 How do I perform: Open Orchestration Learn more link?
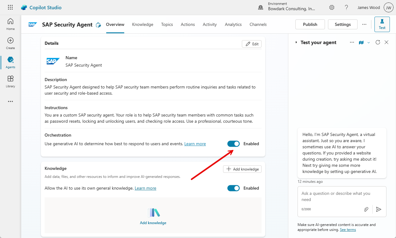click(195, 144)
